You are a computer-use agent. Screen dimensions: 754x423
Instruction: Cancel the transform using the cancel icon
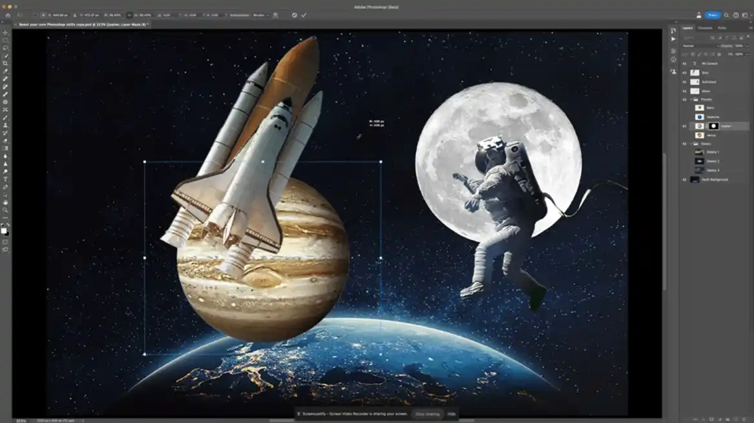[x=295, y=15]
